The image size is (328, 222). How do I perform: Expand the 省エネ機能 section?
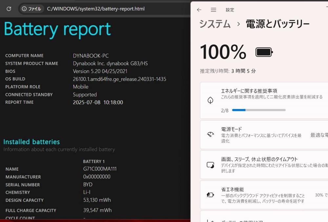264,195
